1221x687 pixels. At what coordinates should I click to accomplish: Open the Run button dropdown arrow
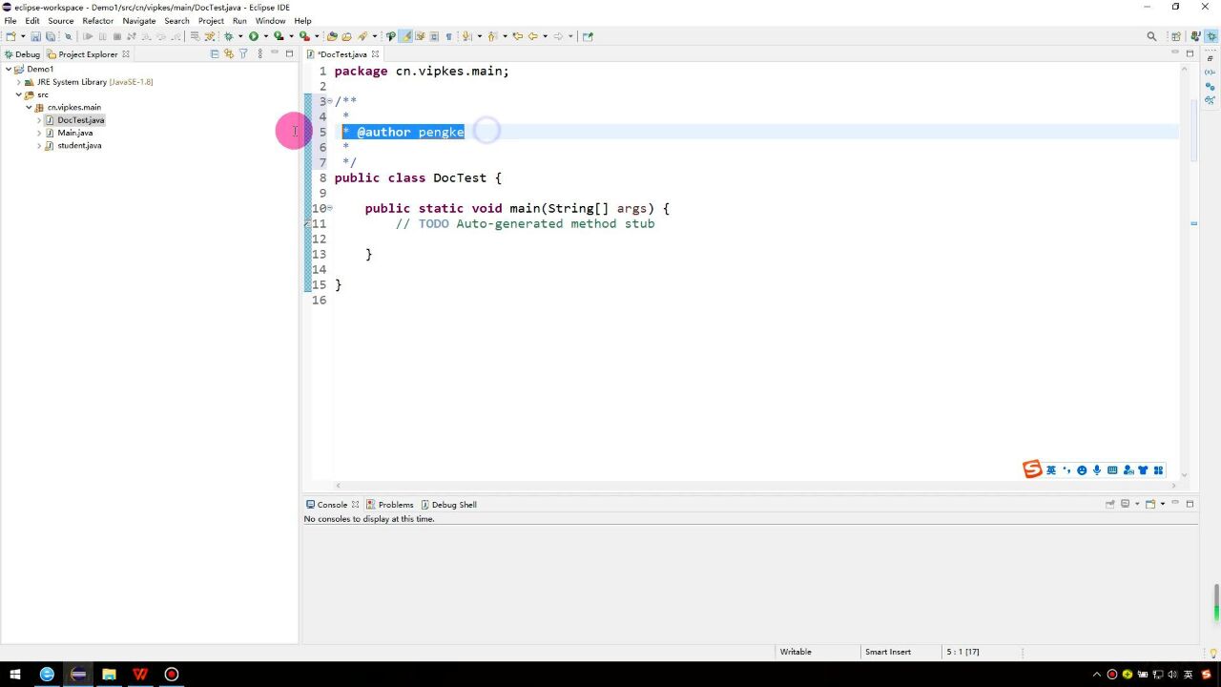[265, 36]
